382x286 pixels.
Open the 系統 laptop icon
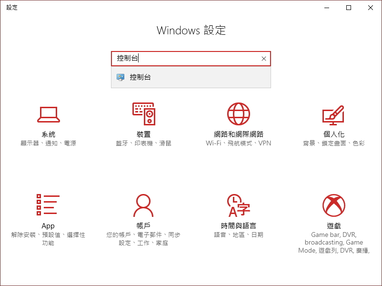(49, 114)
